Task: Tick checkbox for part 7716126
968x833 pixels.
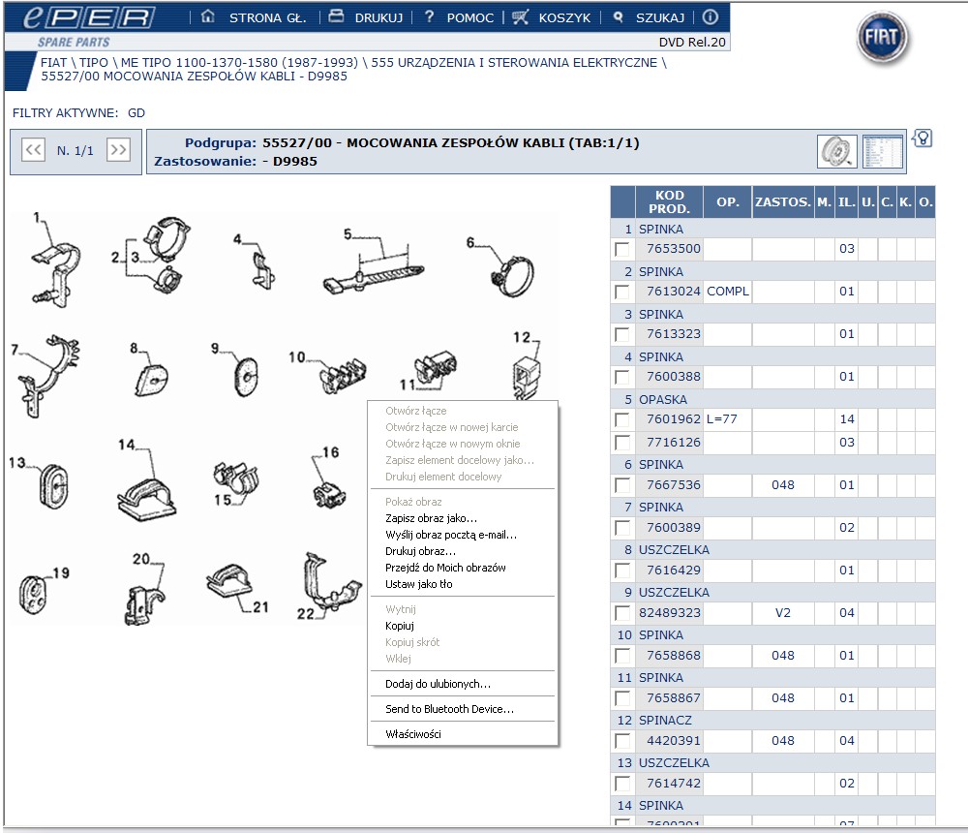Action: pos(622,443)
